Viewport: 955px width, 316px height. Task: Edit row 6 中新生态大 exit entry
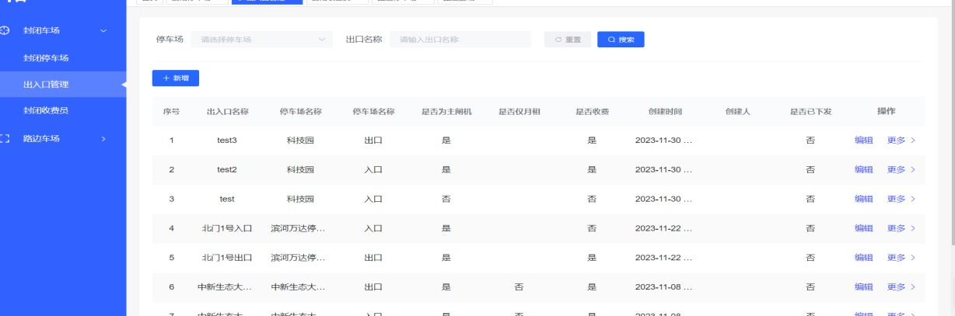(863, 287)
